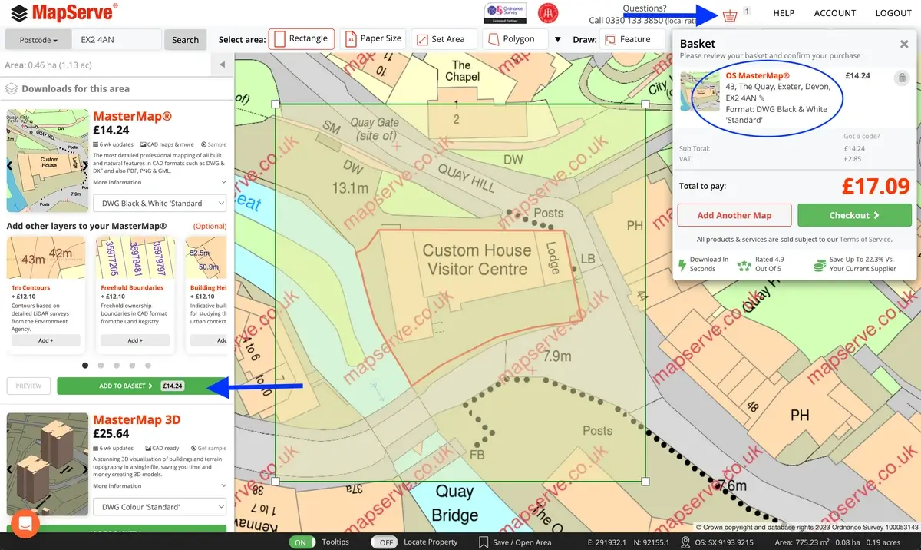Click the postcode input field with EX2 4AN
The height and width of the screenshot is (550, 921).
click(117, 40)
